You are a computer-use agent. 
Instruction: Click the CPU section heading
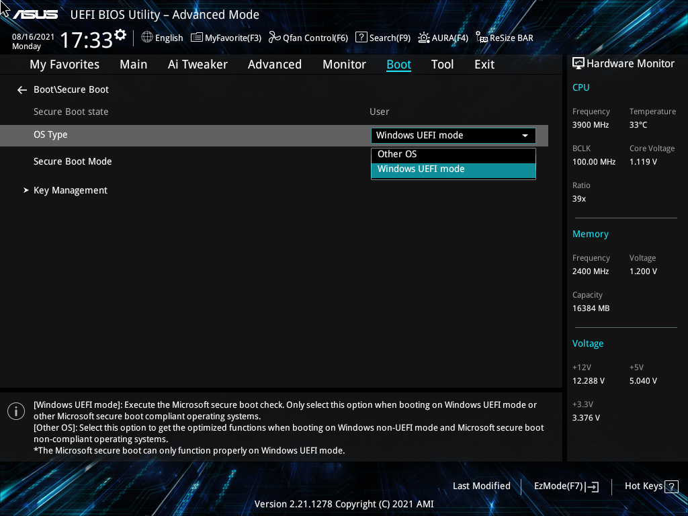(580, 87)
